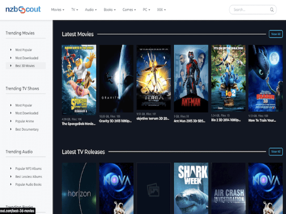Open the Ant-Man movie poster
Viewport: 286px width, 214px height.
[191, 78]
